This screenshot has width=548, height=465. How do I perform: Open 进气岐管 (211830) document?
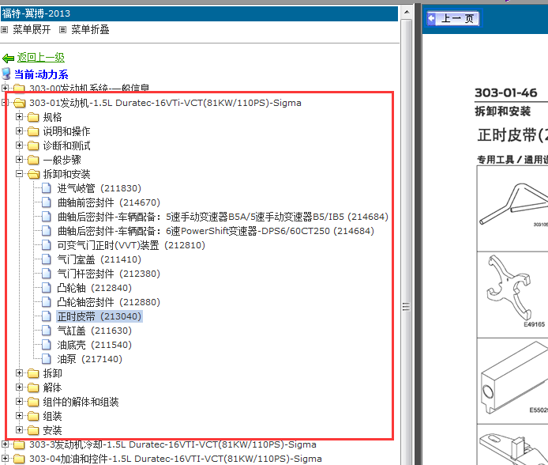(x=99, y=188)
